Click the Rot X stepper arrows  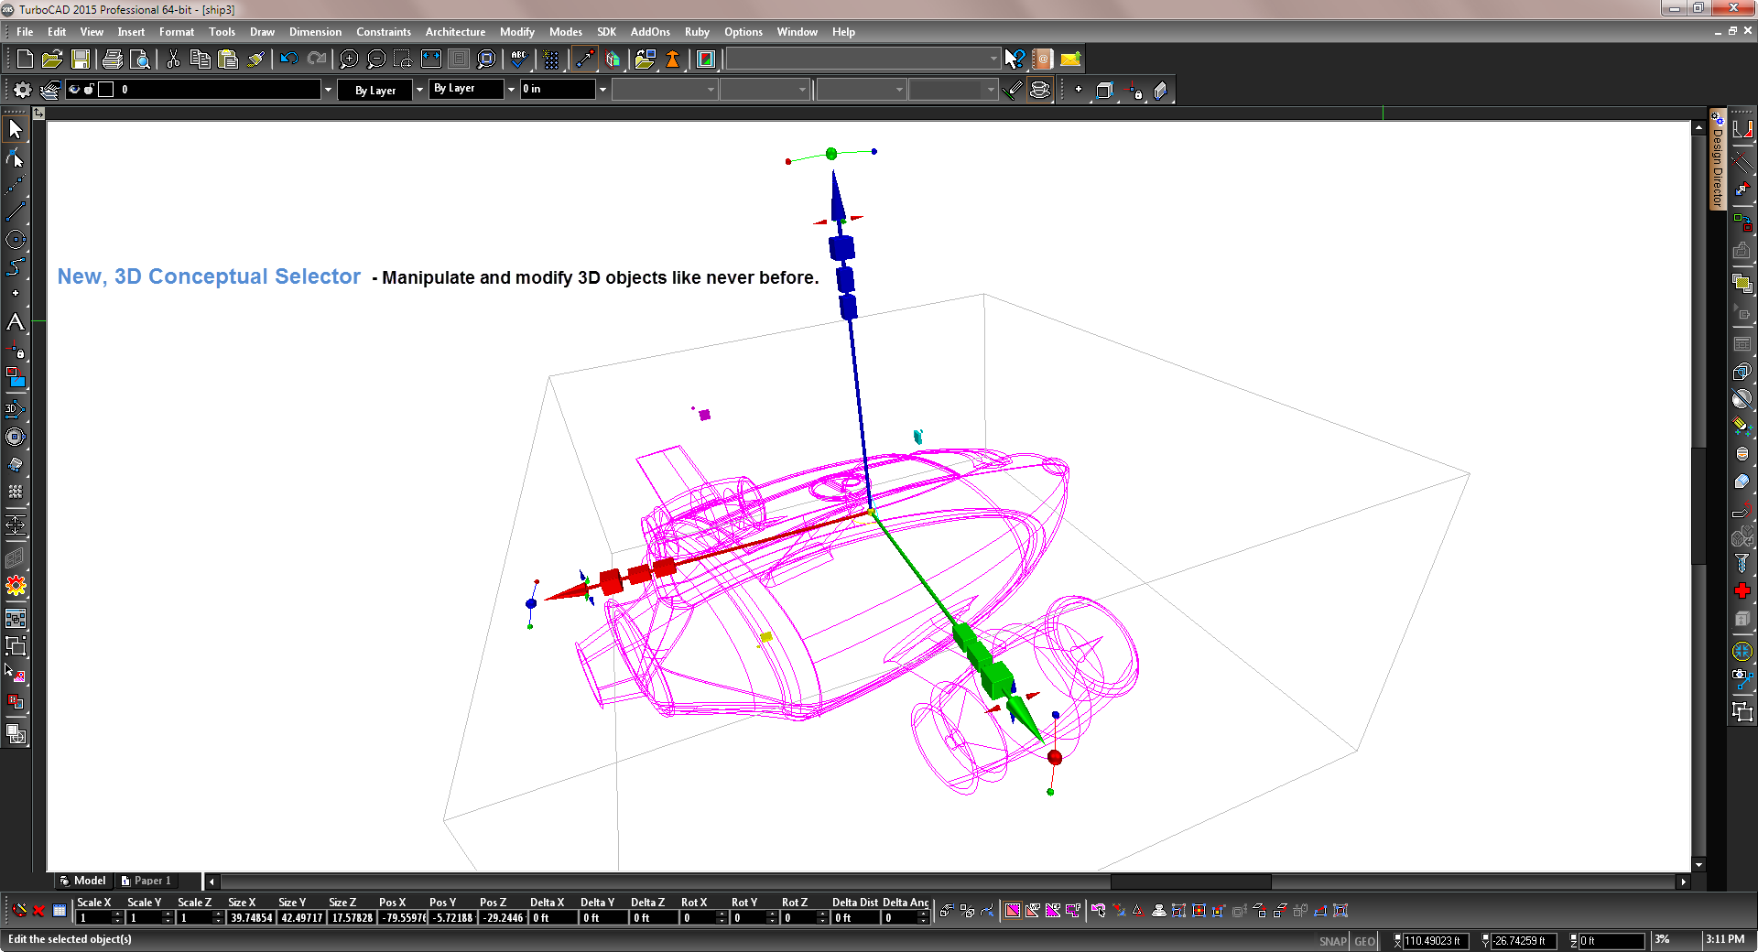tap(722, 917)
